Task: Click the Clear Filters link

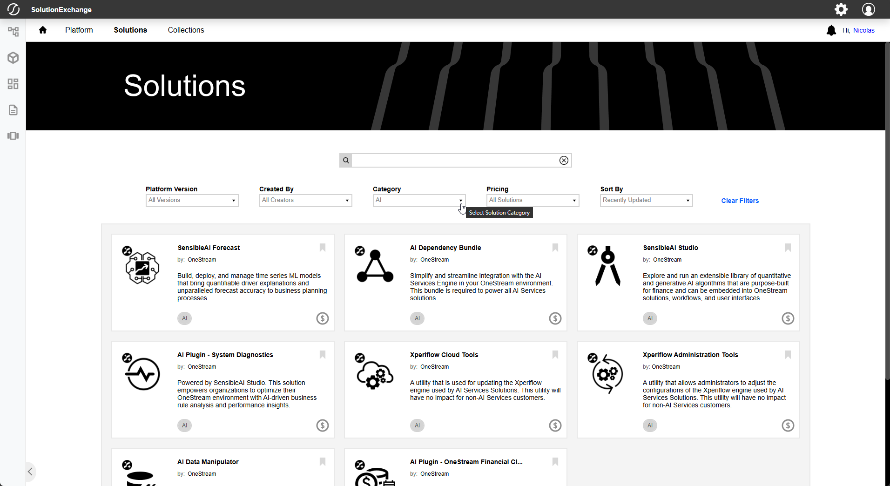Action: pos(740,201)
